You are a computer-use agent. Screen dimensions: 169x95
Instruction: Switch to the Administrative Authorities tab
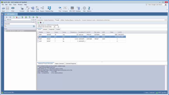(103, 20)
